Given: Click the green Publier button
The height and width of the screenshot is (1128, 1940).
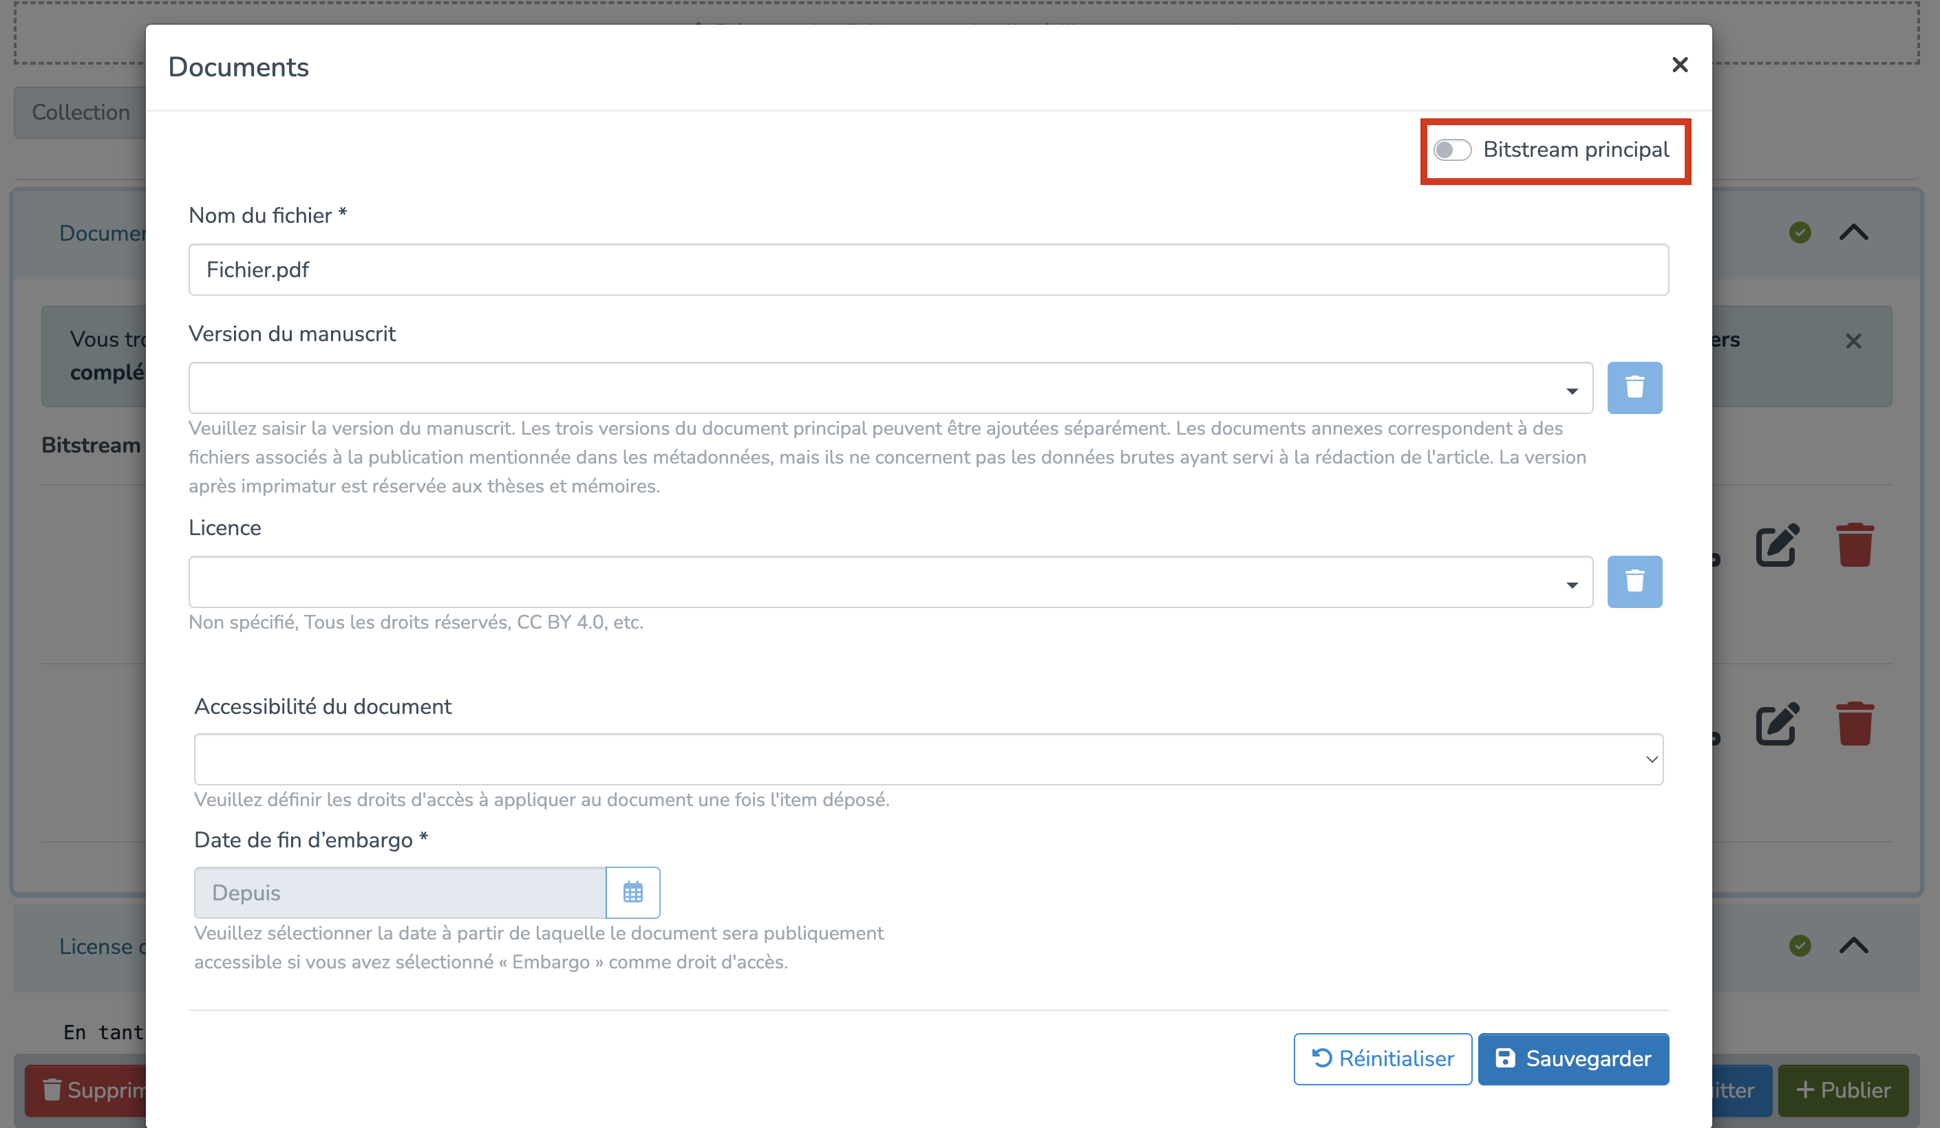Looking at the screenshot, I should [1842, 1090].
